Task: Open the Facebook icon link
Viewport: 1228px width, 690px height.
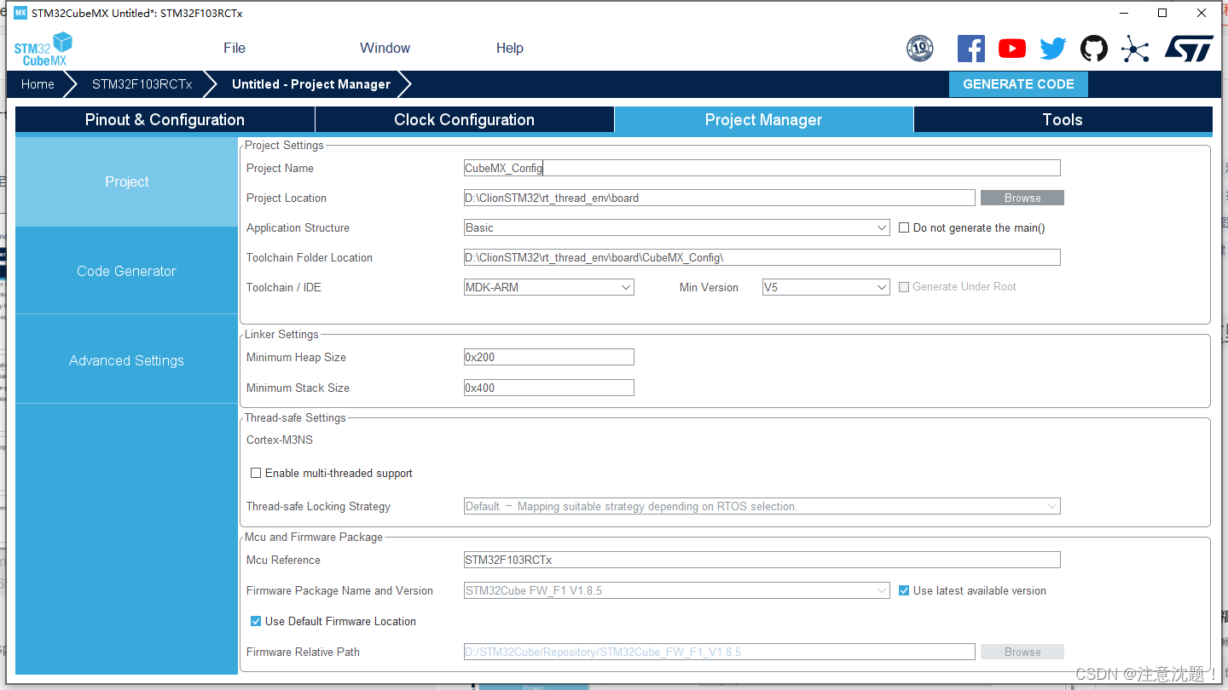Action: coord(971,49)
